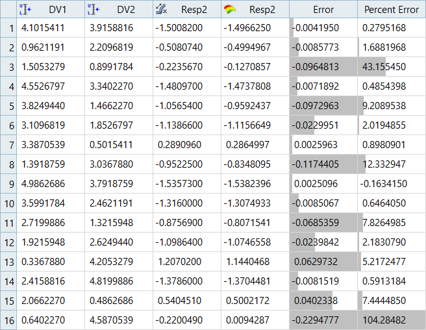Click the Percent Error cell 104.28482
Screen dimensions: 426x330
[391, 320]
